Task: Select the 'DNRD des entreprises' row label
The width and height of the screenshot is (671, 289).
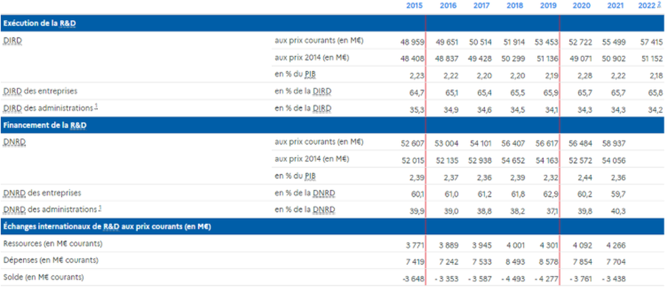Action: (42, 193)
